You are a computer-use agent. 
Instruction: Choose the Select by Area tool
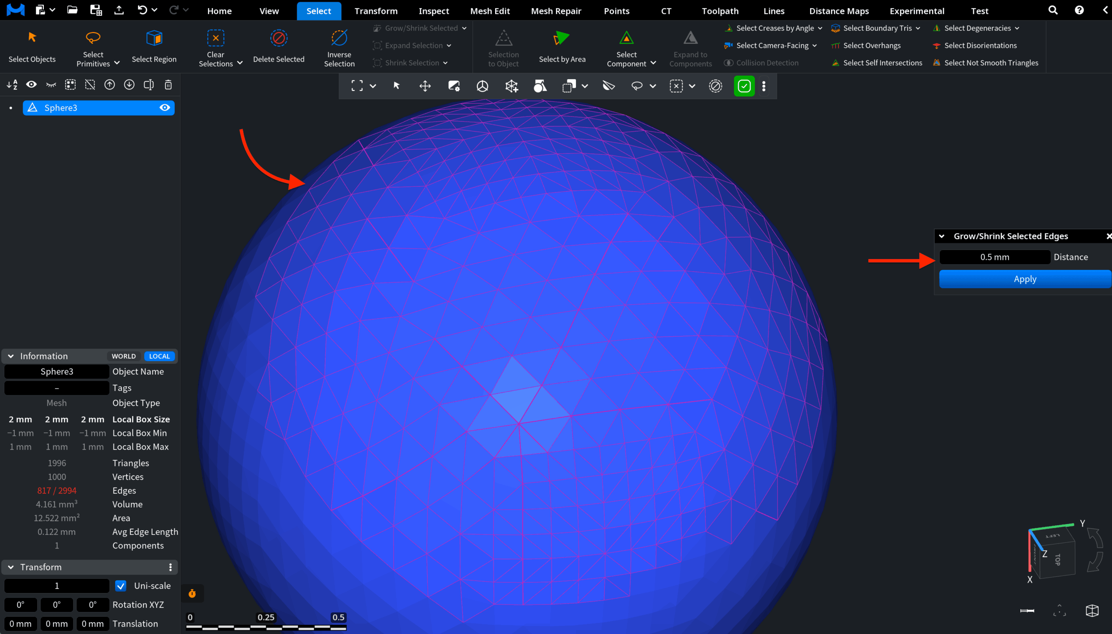click(562, 46)
